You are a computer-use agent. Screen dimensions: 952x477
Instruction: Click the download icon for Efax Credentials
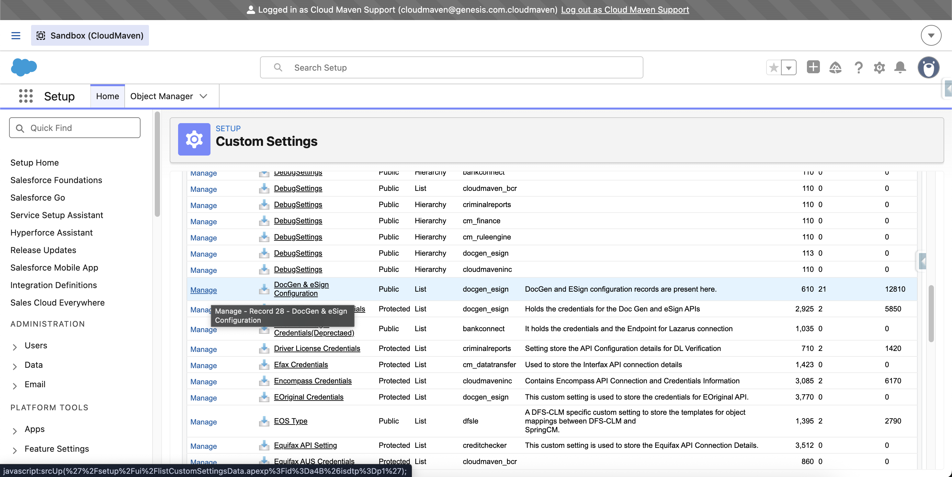click(264, 365)
